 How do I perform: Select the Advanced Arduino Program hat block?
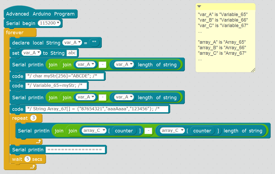(40, 14)
